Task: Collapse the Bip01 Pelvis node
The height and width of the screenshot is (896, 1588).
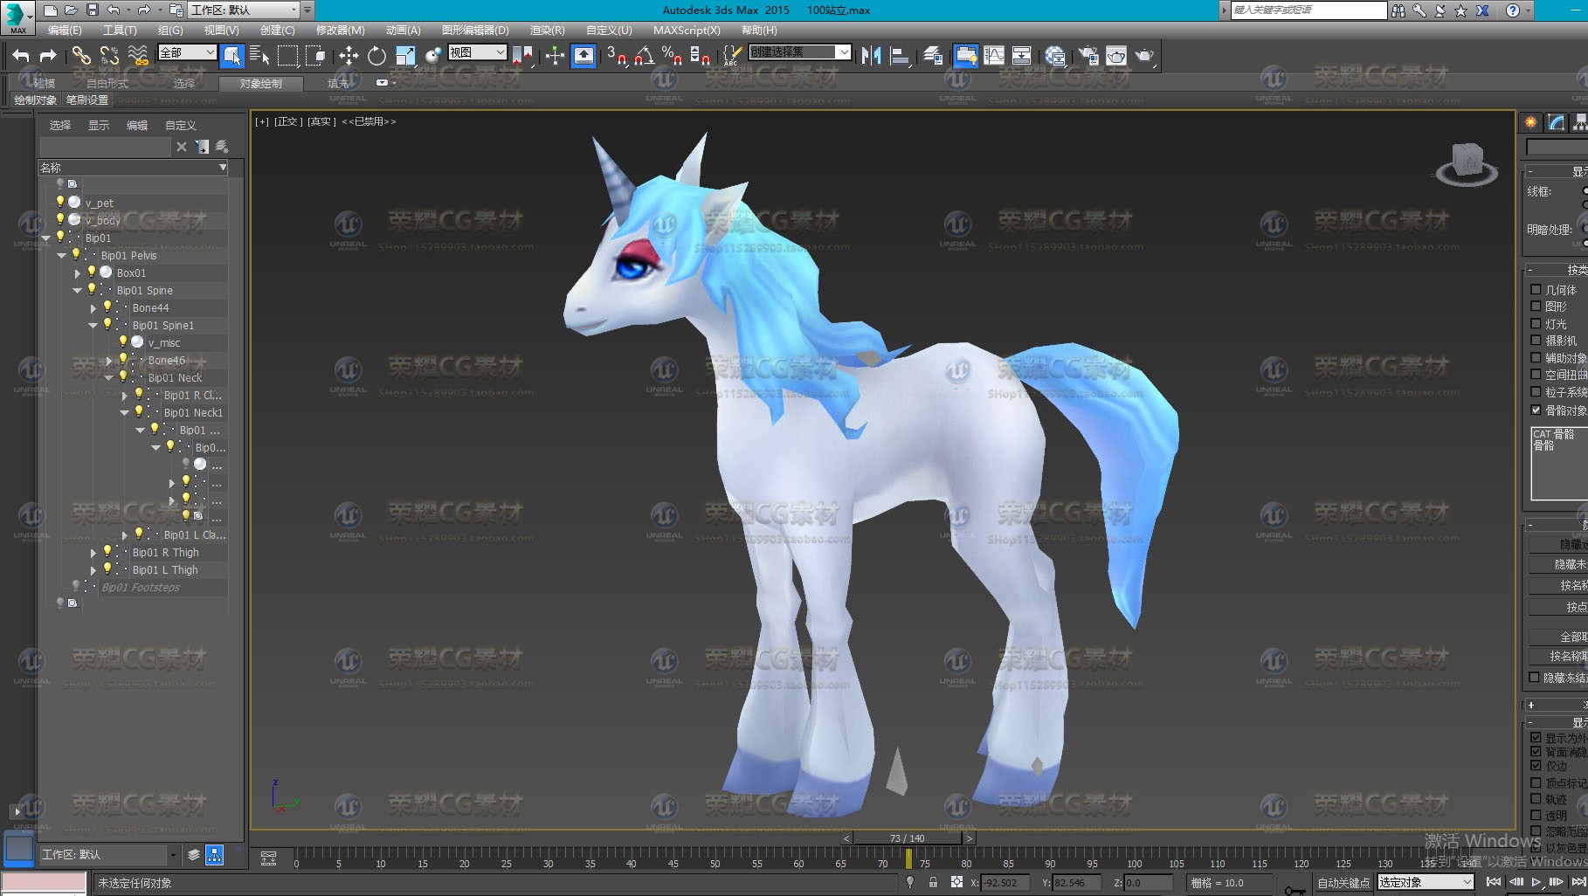Action: pos(62,255)
